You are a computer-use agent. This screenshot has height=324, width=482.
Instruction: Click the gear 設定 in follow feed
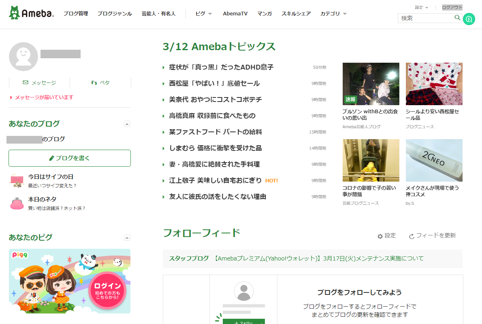(x=387, y=235)
